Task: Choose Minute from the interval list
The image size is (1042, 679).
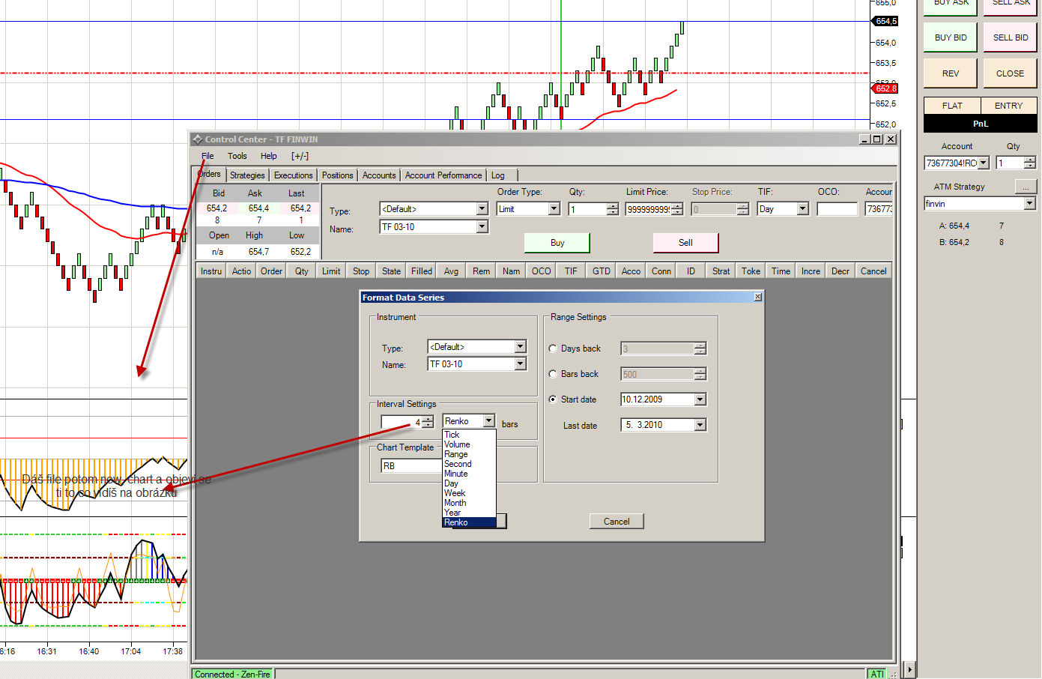Action: point(455,474)
